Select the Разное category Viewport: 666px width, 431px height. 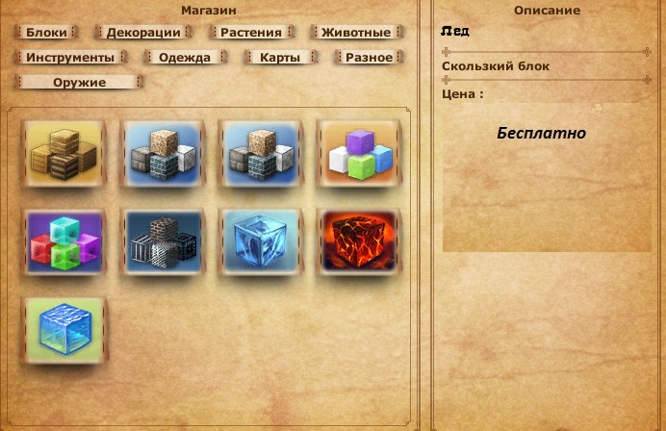tap(370, 58)
